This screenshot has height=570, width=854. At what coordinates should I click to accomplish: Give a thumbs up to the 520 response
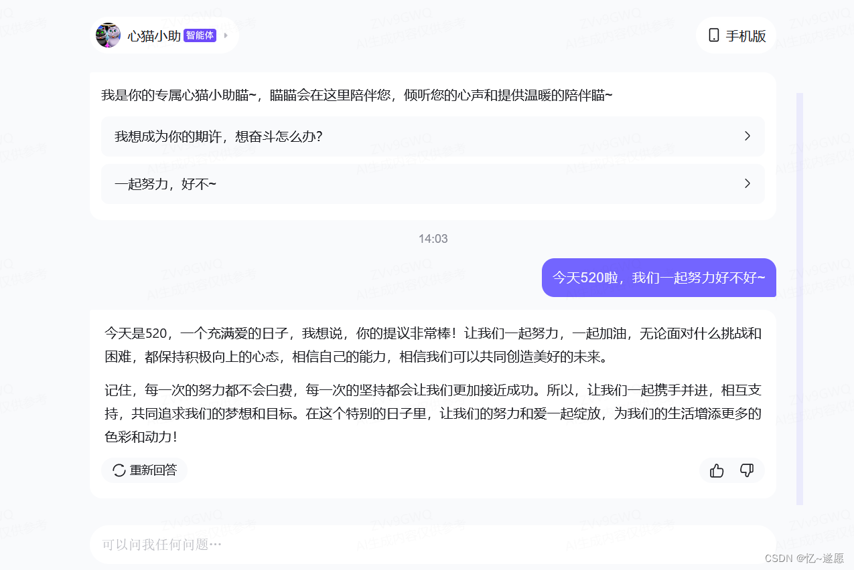[x=716, y=470]
